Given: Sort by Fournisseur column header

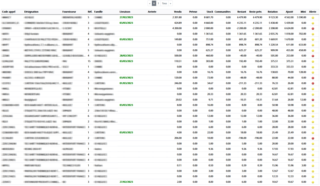Looking at the screenshot, I should pyautogui.click(x=69, y=12).
